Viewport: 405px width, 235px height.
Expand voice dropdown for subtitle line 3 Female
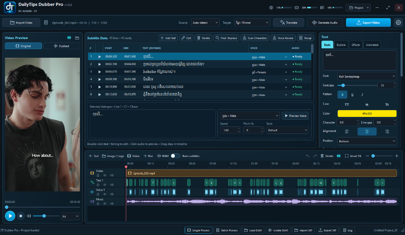point(286,72)
